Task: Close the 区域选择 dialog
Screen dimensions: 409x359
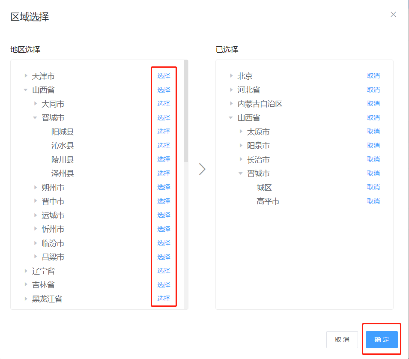Action: point(393,15)
